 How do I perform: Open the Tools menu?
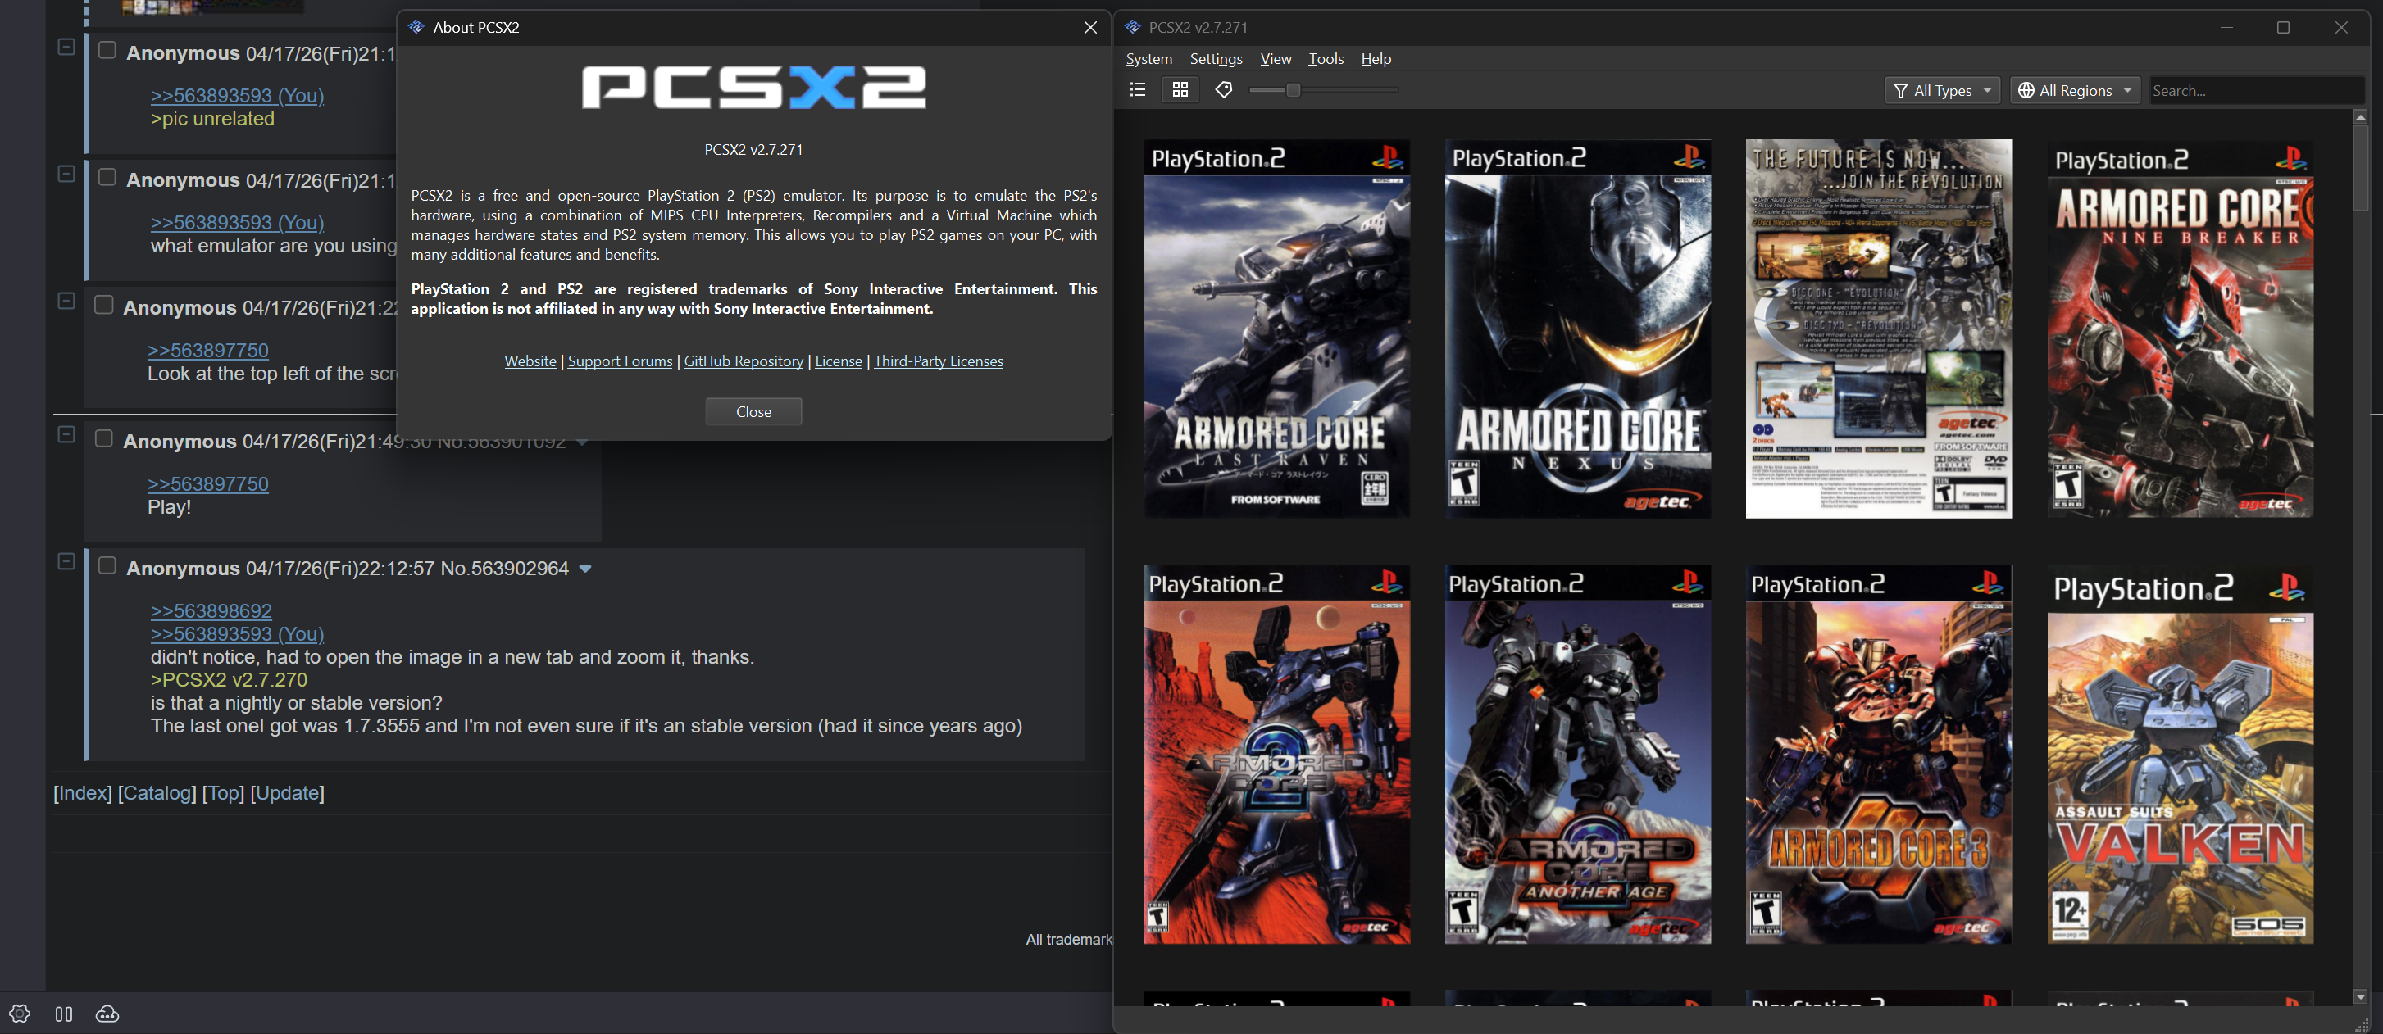pos(1326,59)
